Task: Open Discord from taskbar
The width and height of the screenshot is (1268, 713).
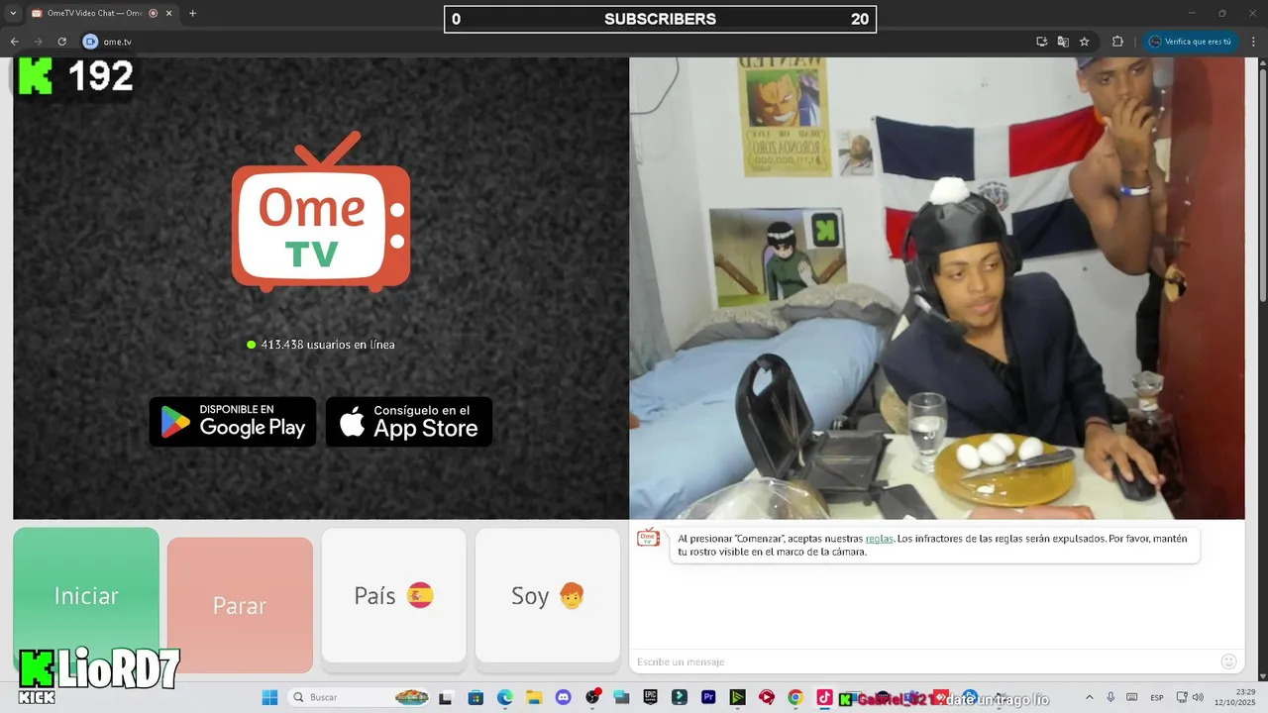Action: [563, 697]
